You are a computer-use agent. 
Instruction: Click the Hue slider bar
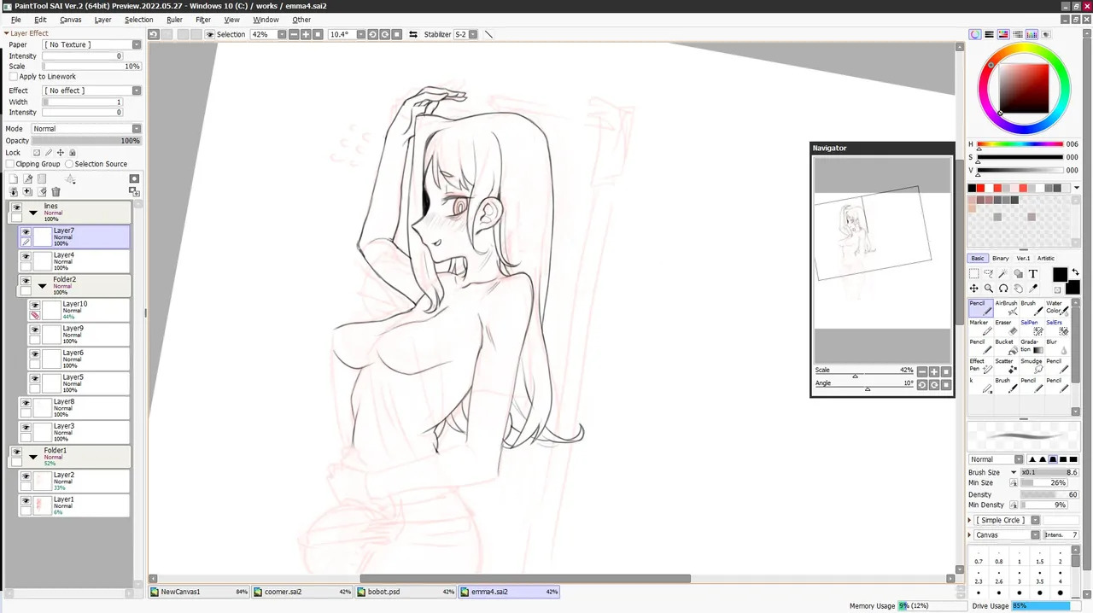pyautogui.click(x=1020, y=144)
